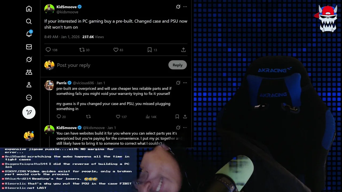Open three-dot menu on KidSmoove's main post

[185, 7]
